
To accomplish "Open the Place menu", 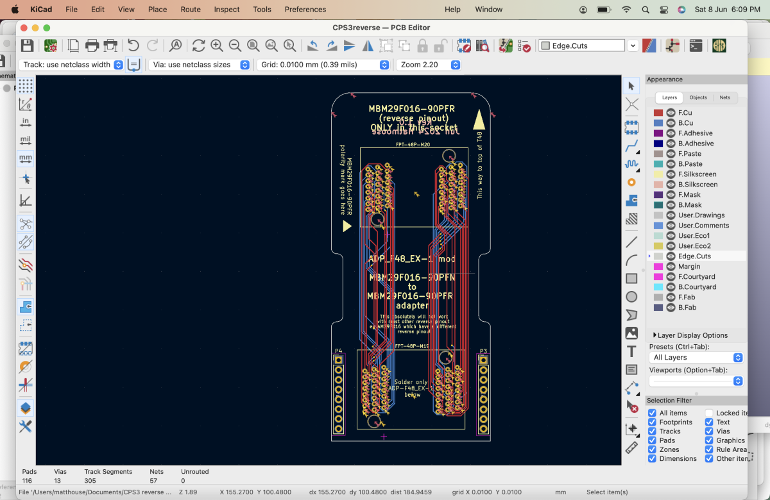I will (x=157, y=10).
